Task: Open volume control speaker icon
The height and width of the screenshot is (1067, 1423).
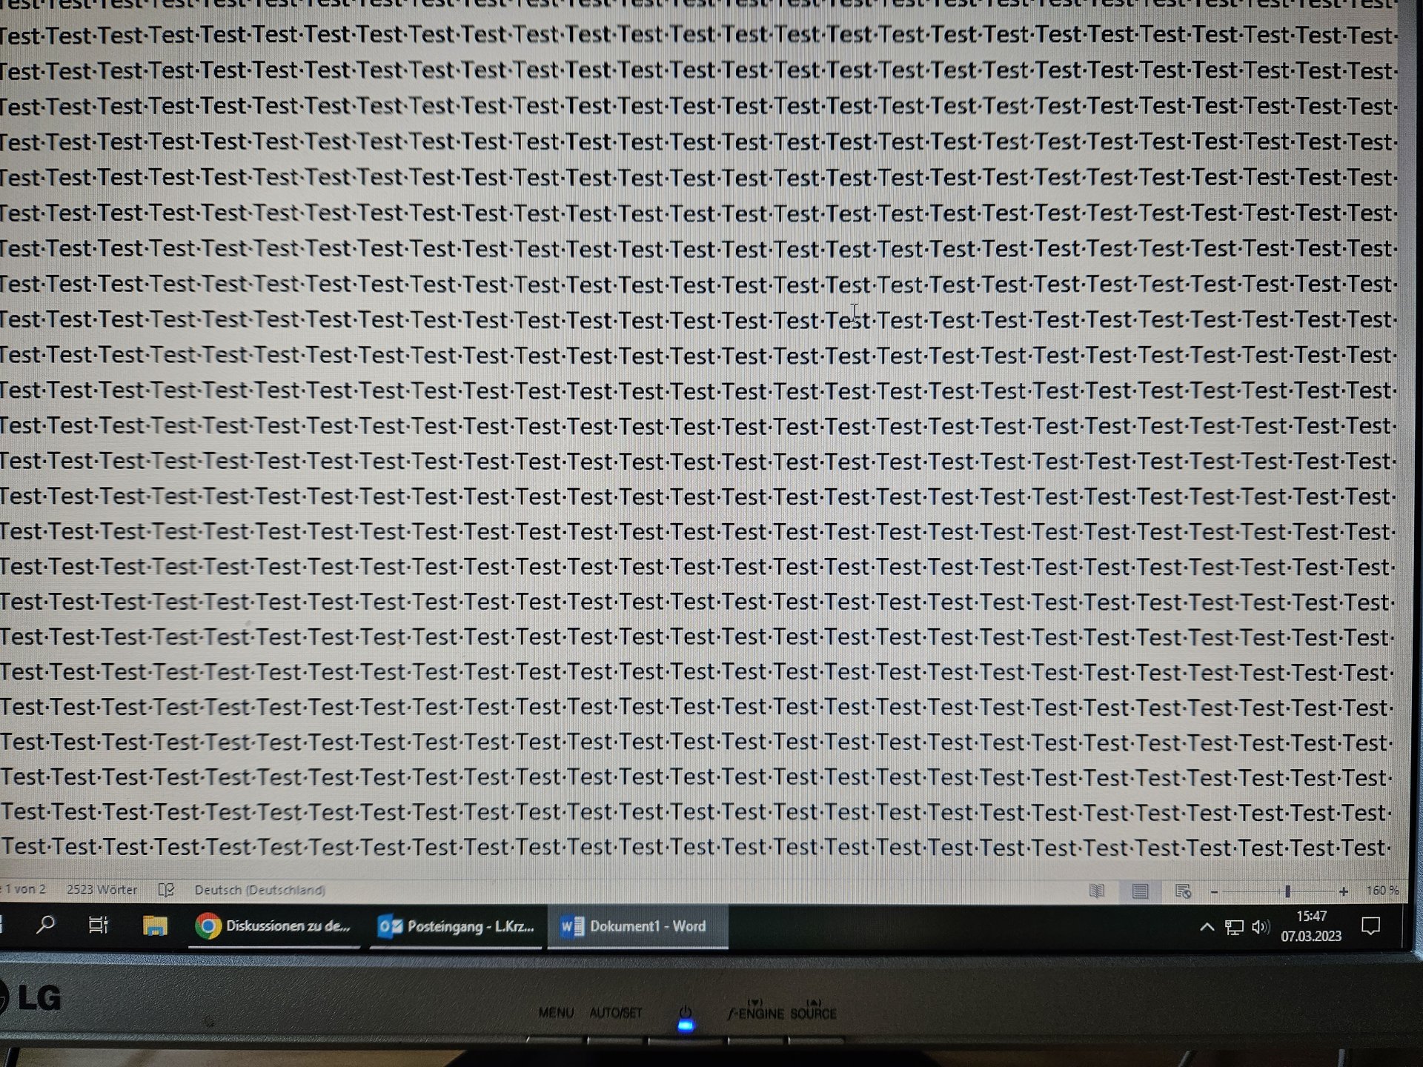Action: click(1260, 927)
